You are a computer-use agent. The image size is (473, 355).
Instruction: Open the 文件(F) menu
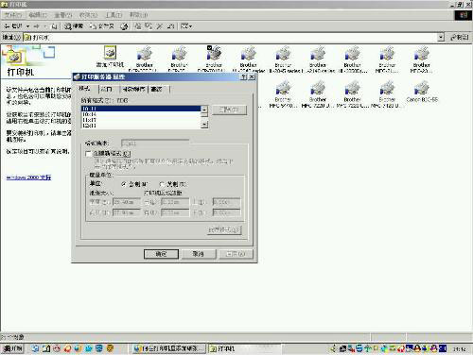13,15
